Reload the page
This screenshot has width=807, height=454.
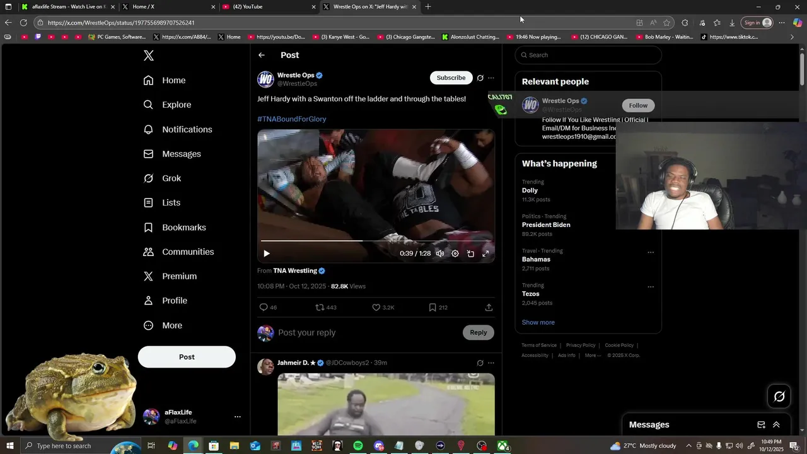[x=23, y=23]
